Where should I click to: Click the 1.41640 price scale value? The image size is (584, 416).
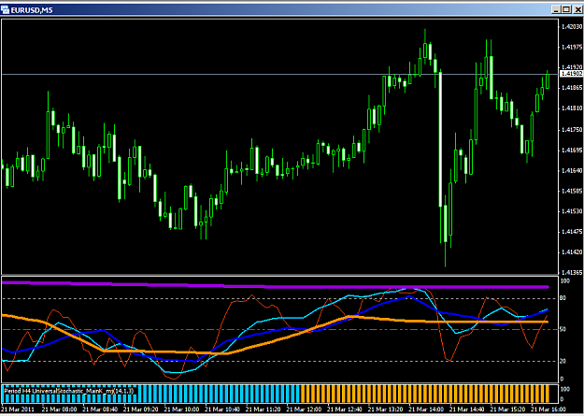coord(572,171)
